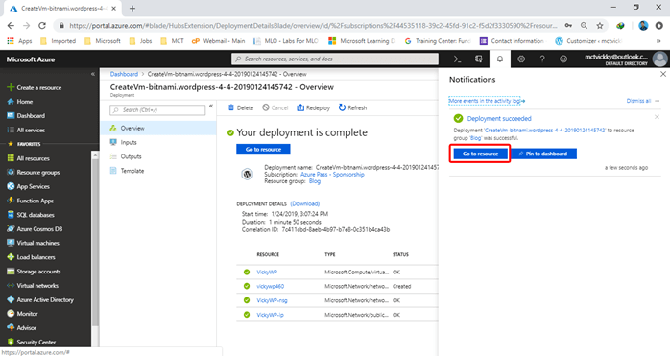
Task: Open Azure Pass - Sponsorship subscription link
Action: pyautogui.click(x=332, y=175)
